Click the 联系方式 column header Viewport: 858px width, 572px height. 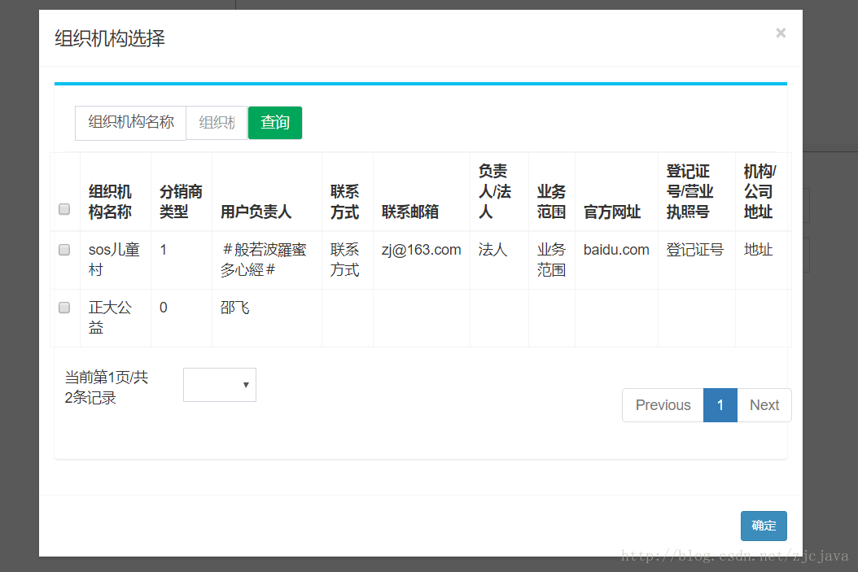pos(348,191)
